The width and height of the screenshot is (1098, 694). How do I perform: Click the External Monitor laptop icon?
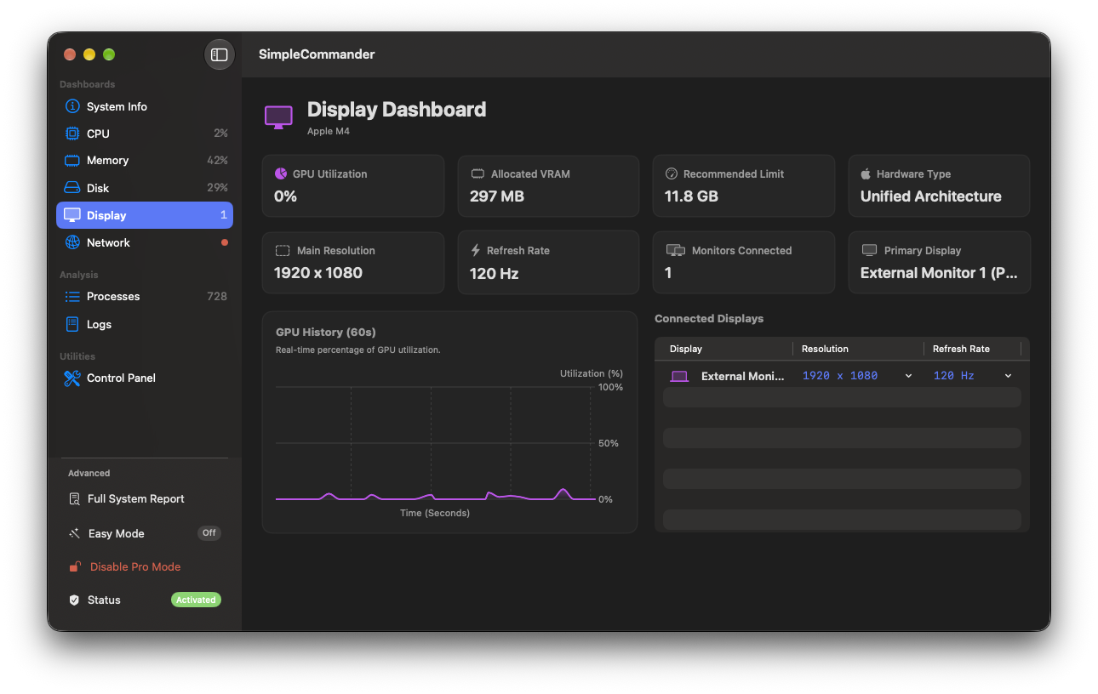point(679,376)
